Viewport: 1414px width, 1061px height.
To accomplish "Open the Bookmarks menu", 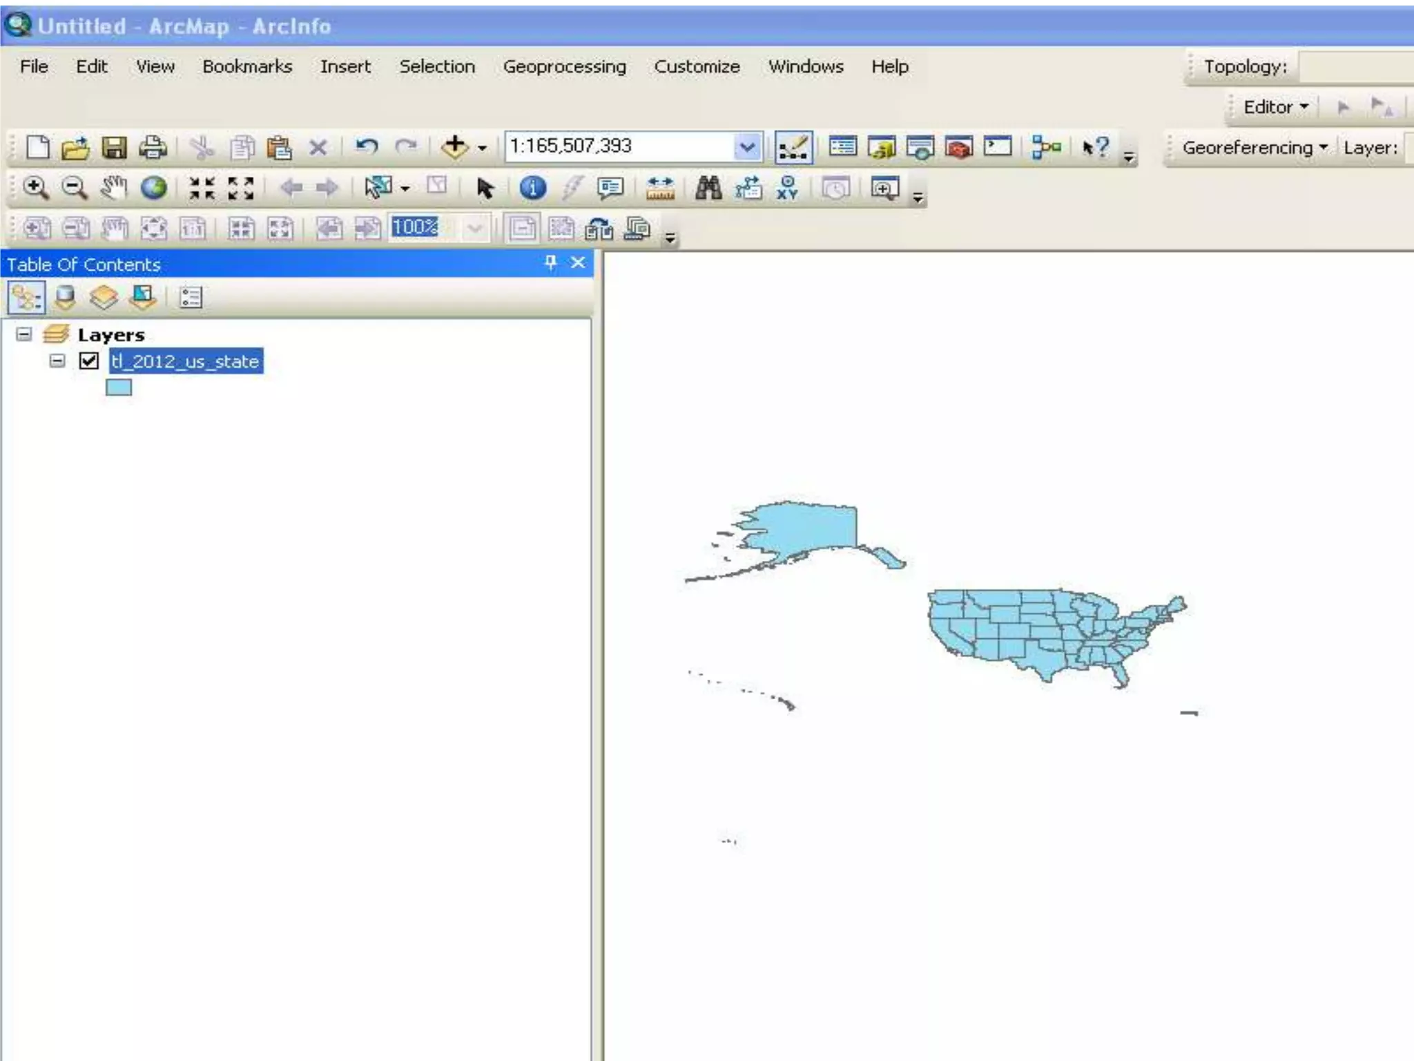I will pyautogui.click(x=247, y=66).
